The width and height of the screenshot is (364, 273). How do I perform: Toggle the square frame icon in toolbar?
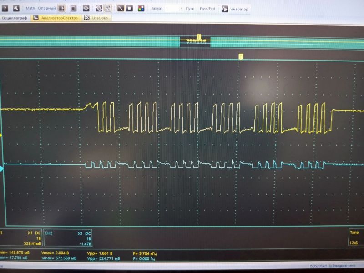coord(73,8)
